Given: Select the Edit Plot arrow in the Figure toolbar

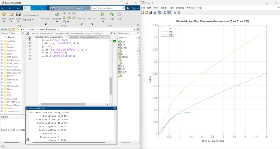Looking at the screenshot, I should click(174, 12).
